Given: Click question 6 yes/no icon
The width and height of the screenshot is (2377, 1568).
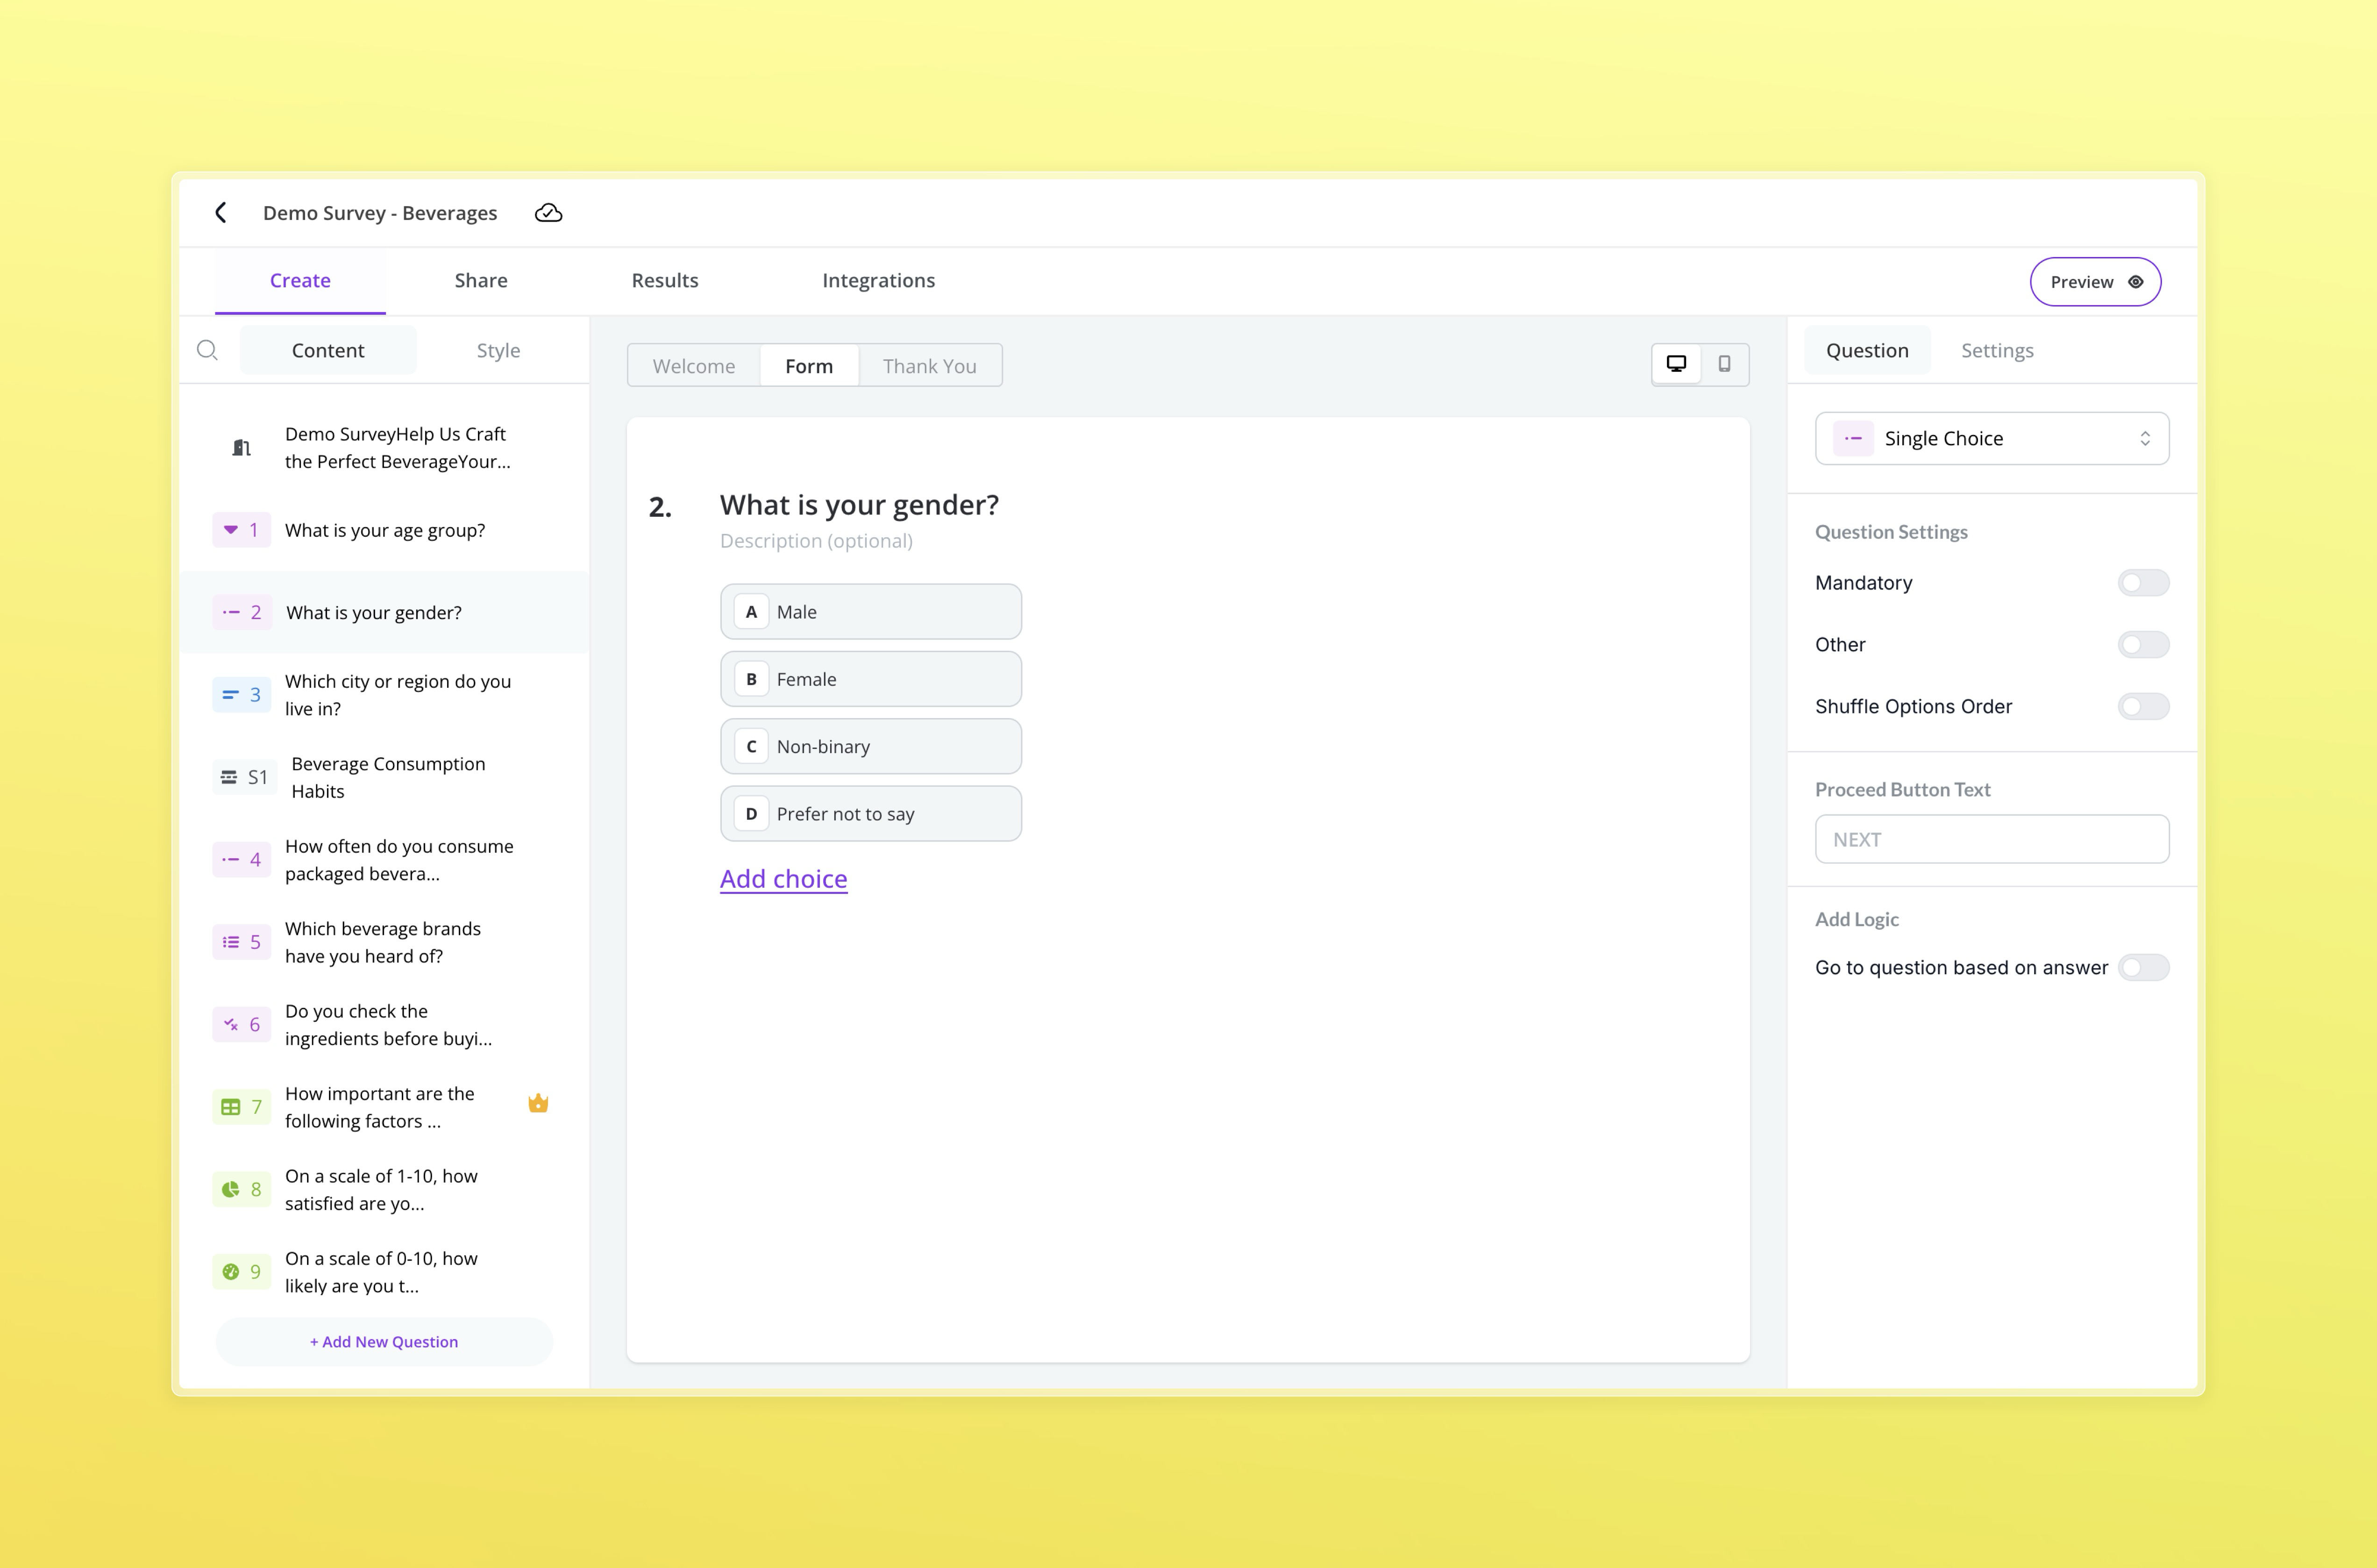Looking at the screenshot, I should (231, 1024).
